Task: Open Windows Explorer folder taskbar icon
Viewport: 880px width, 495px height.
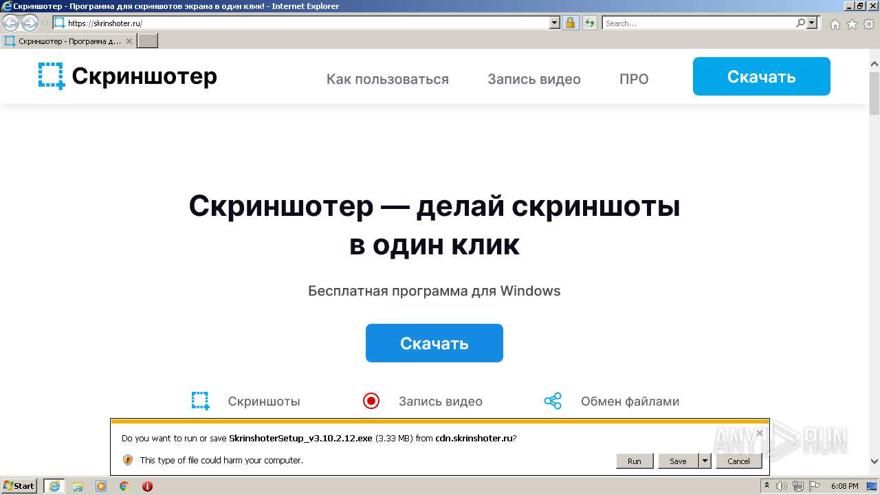Action: 78,486
